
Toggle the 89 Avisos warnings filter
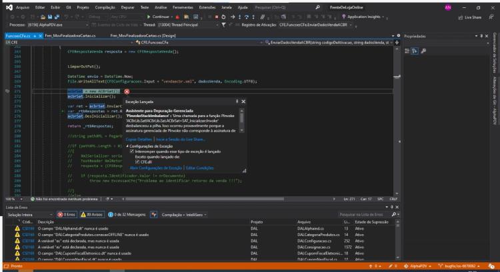(x=92, y=214)
